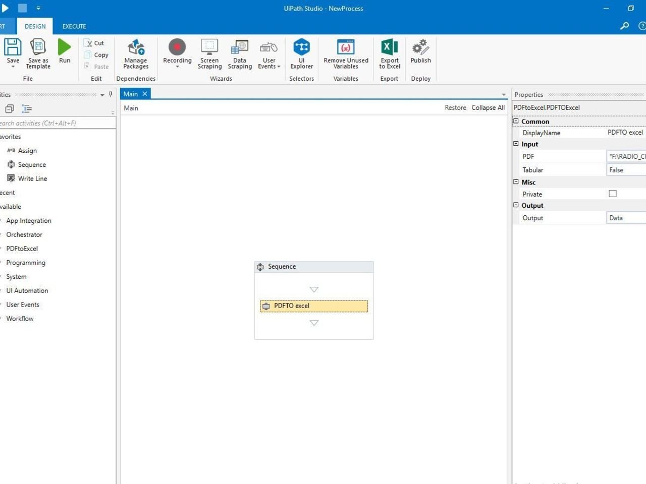The height and width of the screenshot is (484, 646).
Task: Click Export to Excel
Action: 390,54
